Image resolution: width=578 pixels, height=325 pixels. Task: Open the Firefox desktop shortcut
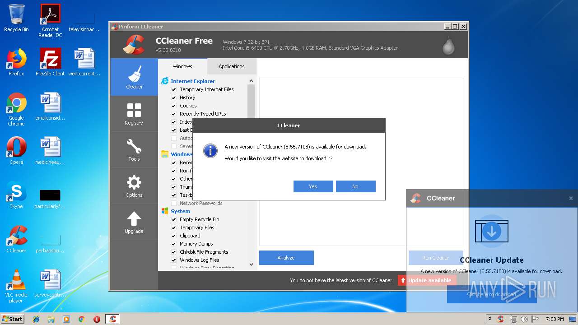(16, 62)
